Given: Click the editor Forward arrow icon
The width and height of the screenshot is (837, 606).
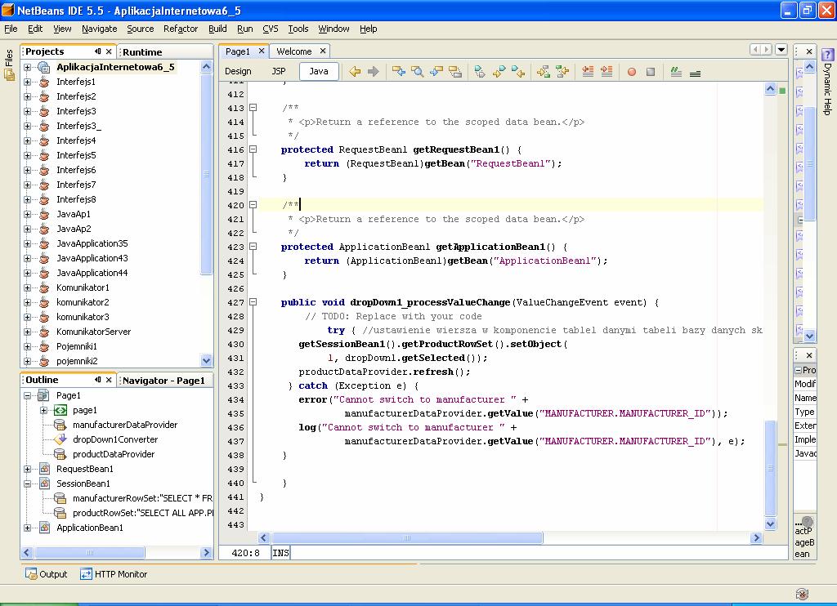Looking at the screenshot, I should [x=373, y=72].
